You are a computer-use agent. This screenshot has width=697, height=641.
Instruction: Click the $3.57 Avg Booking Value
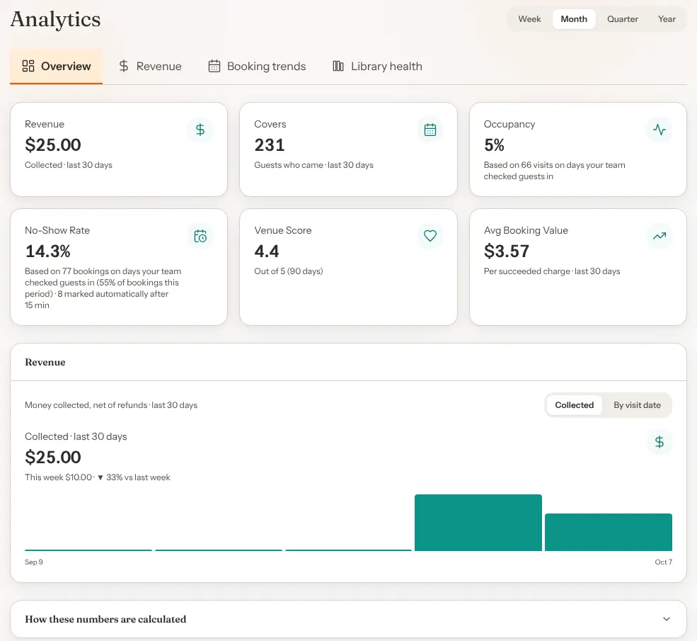[507, 251]
